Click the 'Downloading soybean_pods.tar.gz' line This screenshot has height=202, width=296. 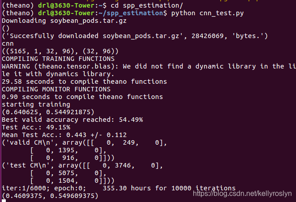(64, 21)
